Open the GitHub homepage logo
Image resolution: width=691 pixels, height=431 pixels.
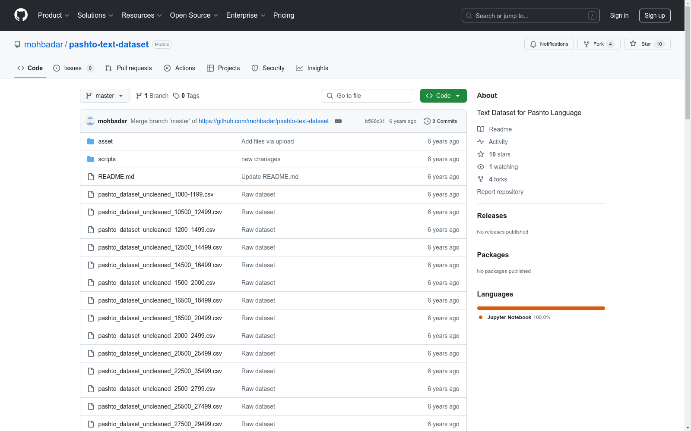(x=21, y=15)
